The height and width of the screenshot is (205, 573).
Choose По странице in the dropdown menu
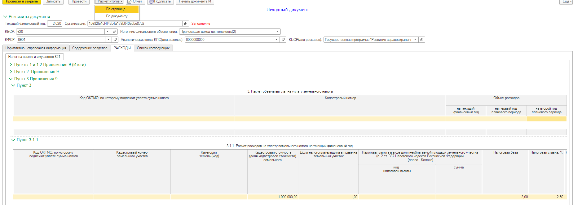(116, 9)
